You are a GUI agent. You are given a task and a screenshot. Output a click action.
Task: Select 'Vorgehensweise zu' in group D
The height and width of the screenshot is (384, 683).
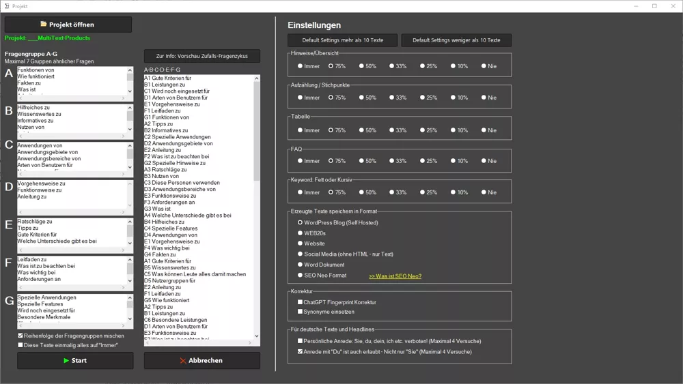click(x=42, y=183)
